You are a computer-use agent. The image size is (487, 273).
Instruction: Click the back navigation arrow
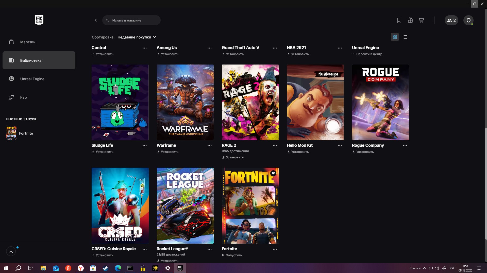point(96,20)
